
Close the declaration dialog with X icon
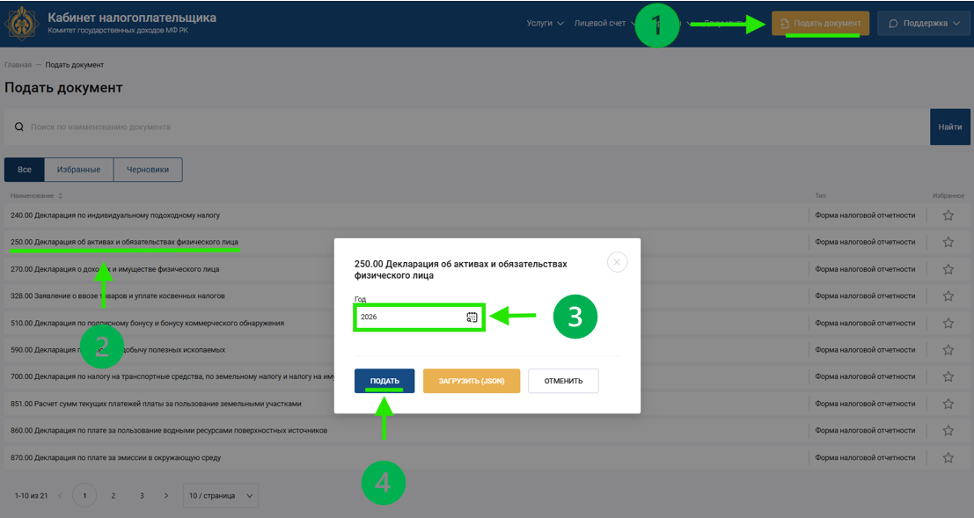coord(617,261)
